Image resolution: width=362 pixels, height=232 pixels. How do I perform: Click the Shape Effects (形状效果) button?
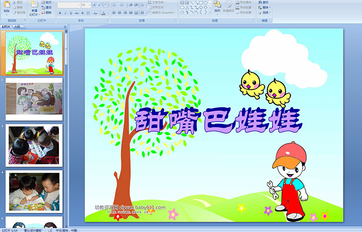coord(244,12)
